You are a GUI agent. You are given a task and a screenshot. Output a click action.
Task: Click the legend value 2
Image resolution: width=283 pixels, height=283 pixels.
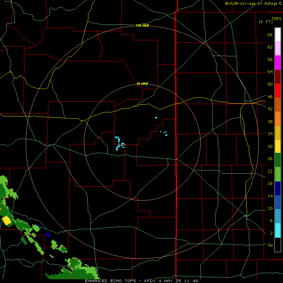tap(271, 233)
